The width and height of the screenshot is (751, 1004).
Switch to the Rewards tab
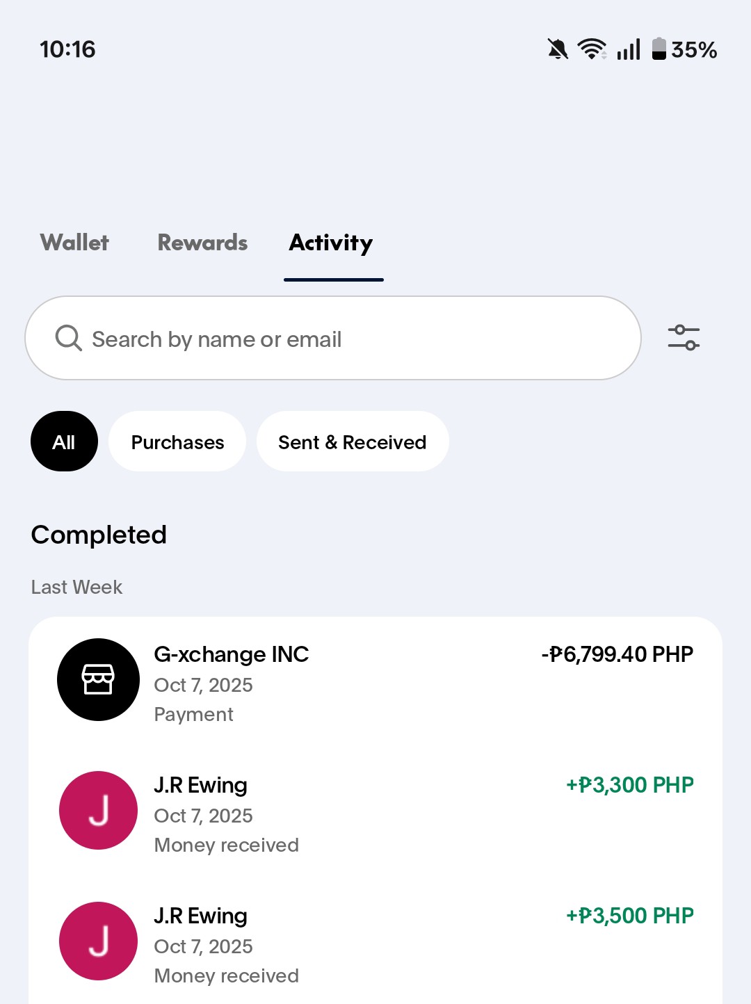coord(202,243)
